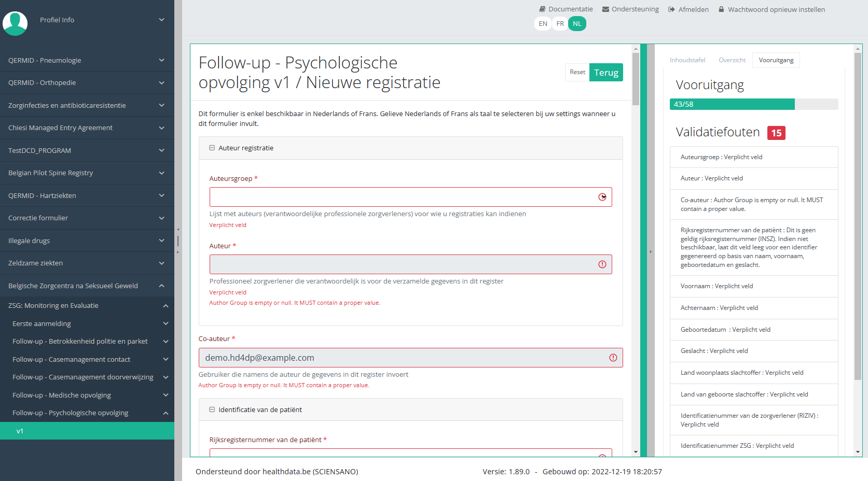
Task: Collapse Identificatie van de patiënt section
Action: click(212, 409)
